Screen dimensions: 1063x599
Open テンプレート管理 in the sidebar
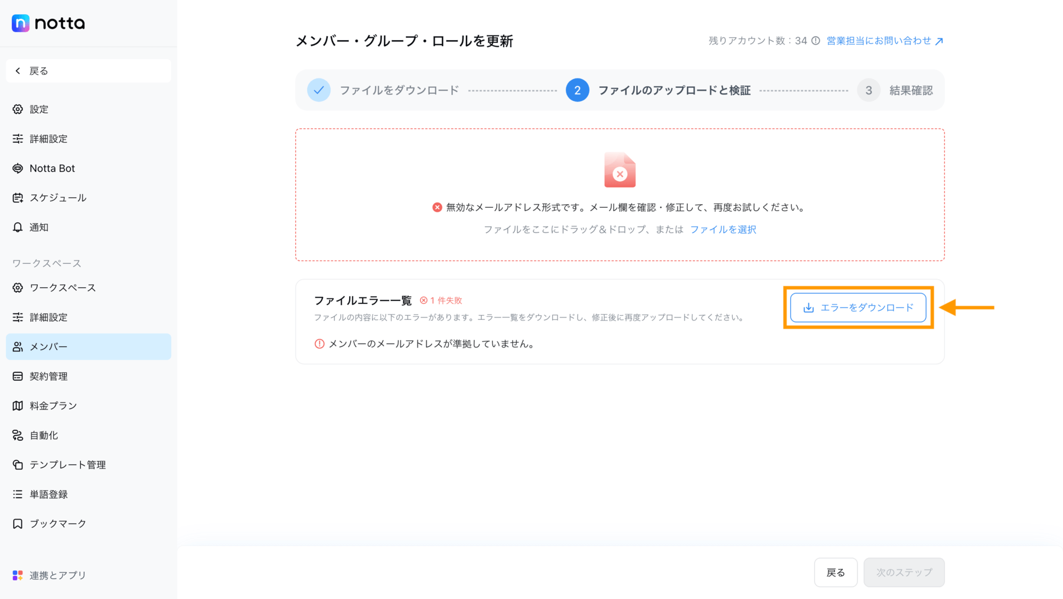point(89,464)
